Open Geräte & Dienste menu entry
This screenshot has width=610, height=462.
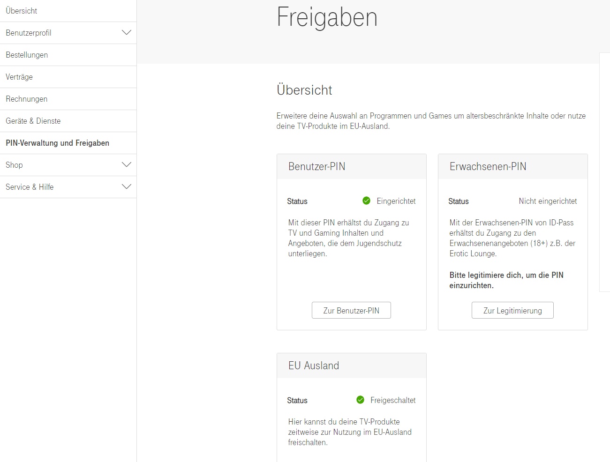(x=33, y=121)
